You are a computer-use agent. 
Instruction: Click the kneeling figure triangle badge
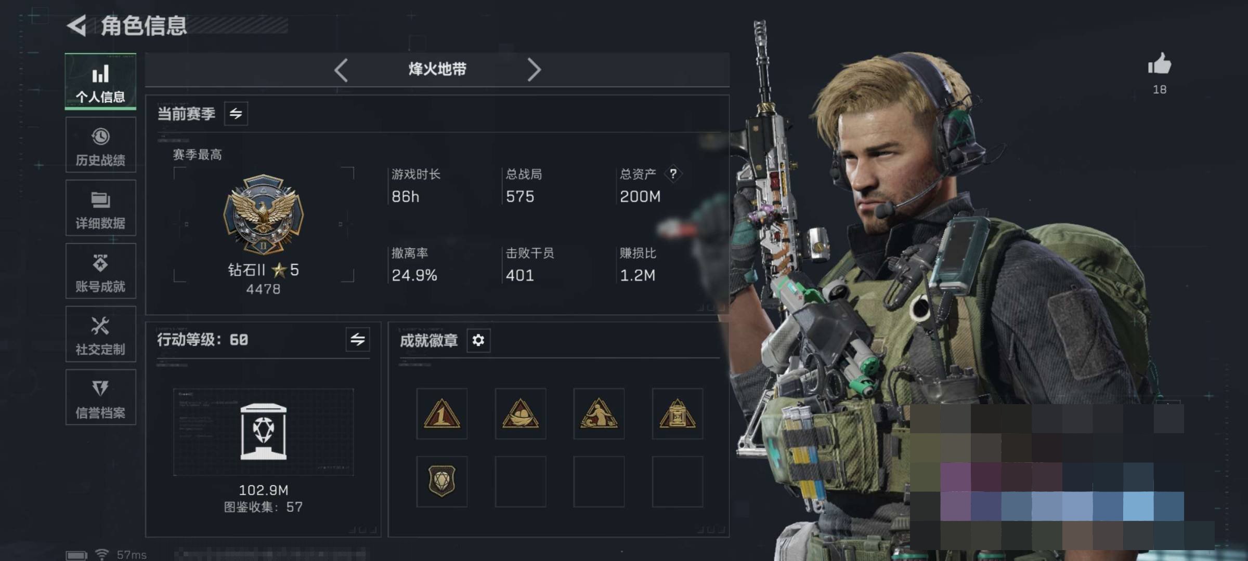(599, 413)
